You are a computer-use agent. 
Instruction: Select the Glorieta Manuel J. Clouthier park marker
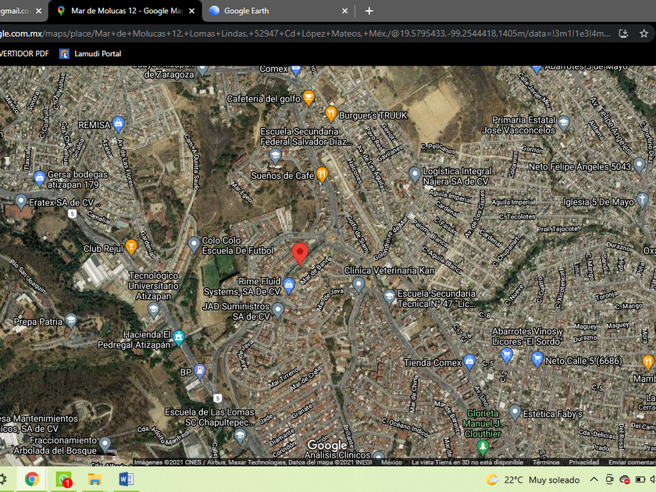483,447
